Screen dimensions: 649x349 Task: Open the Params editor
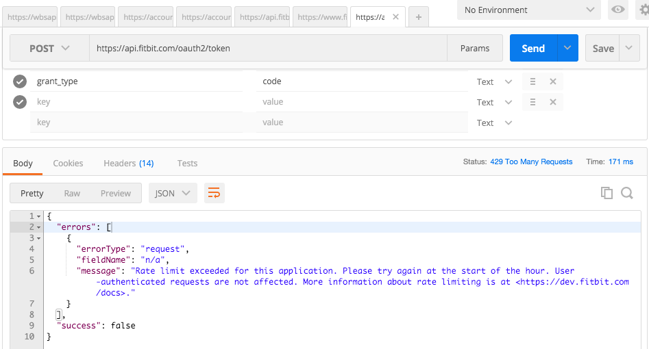coord(475,49)
